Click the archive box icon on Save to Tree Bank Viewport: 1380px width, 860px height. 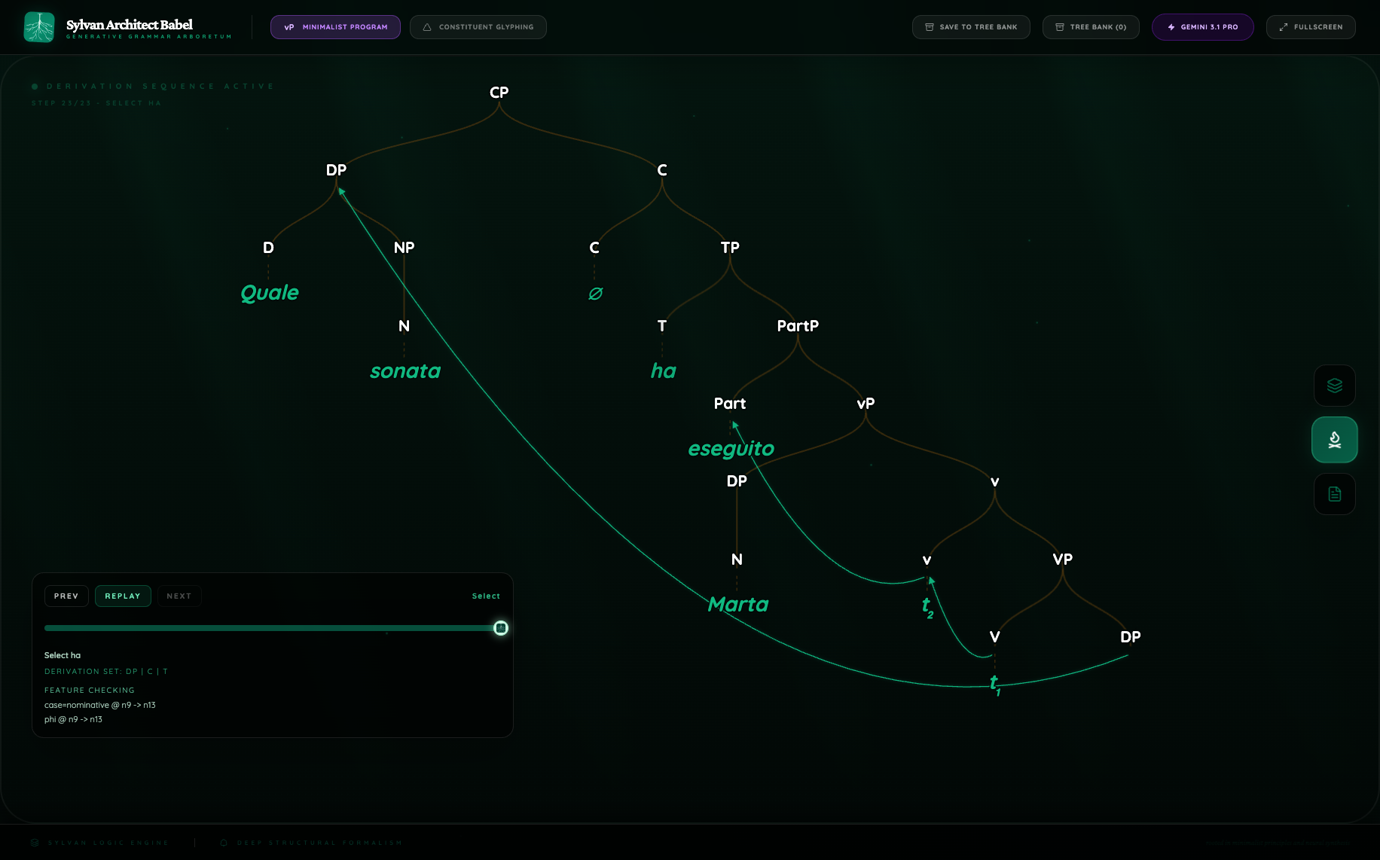pyautogui.click(x=930, y=27)
